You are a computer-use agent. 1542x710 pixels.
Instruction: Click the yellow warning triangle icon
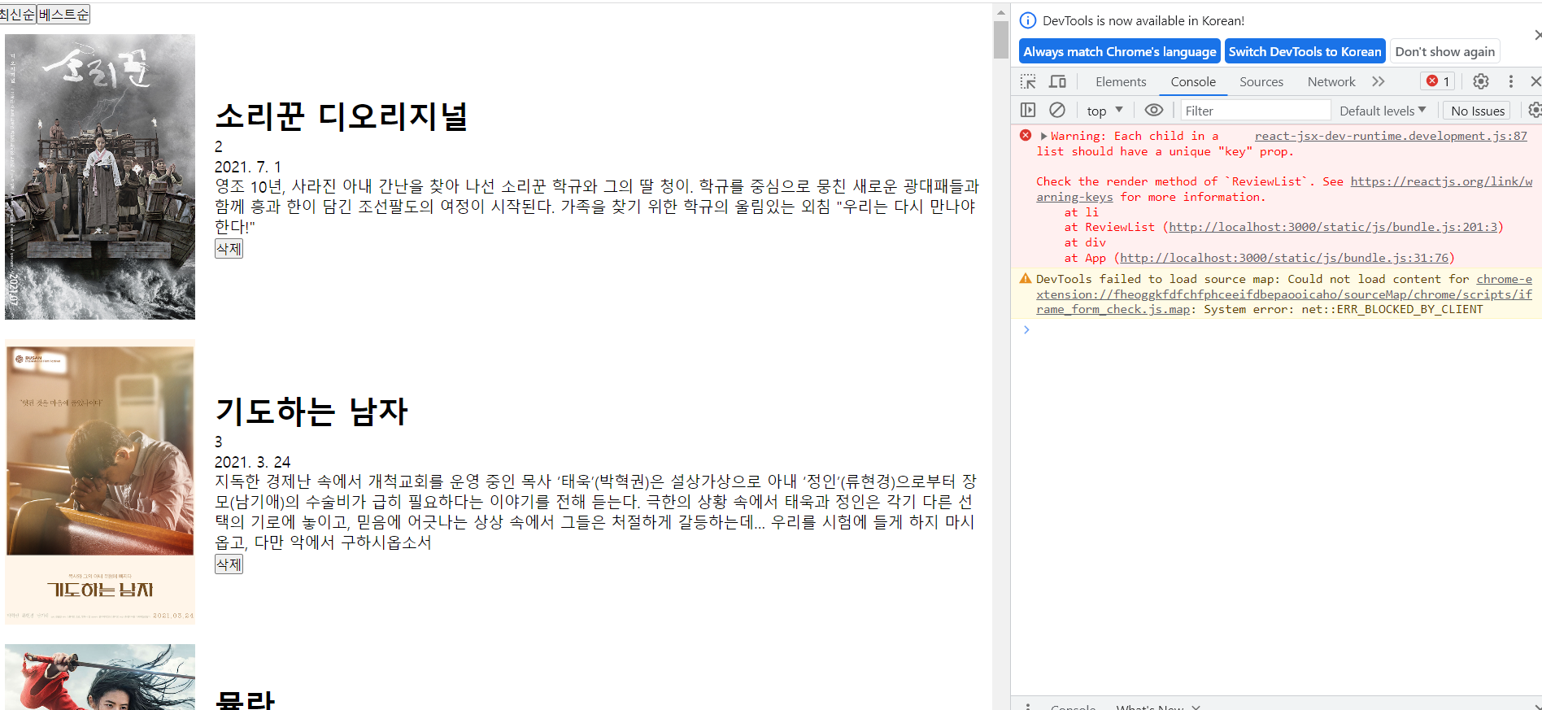(1026, 278)
